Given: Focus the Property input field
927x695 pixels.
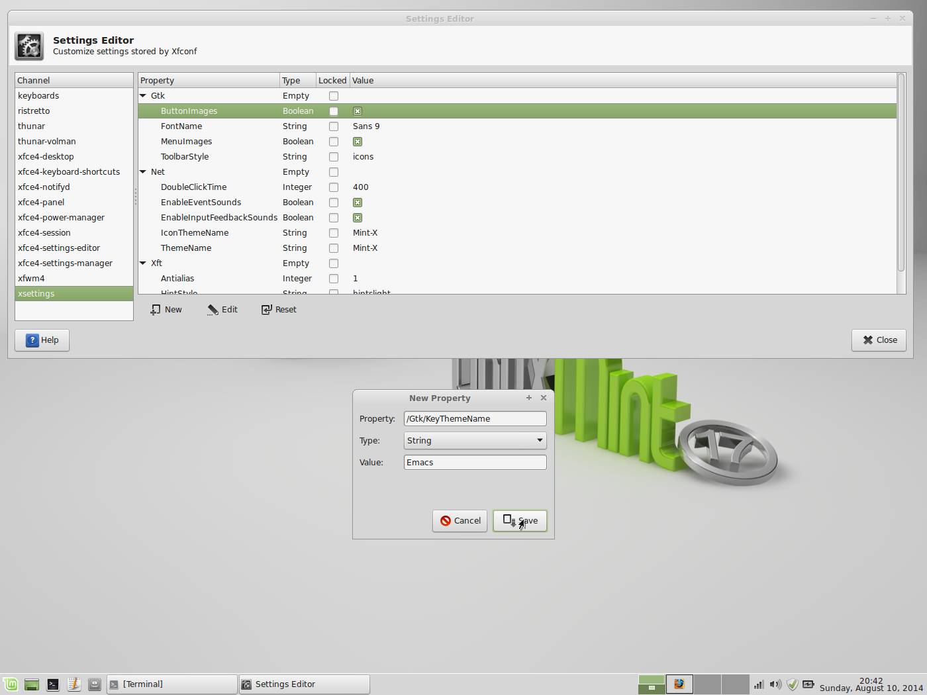Looking at the screenshot, I should pos(475,419).
